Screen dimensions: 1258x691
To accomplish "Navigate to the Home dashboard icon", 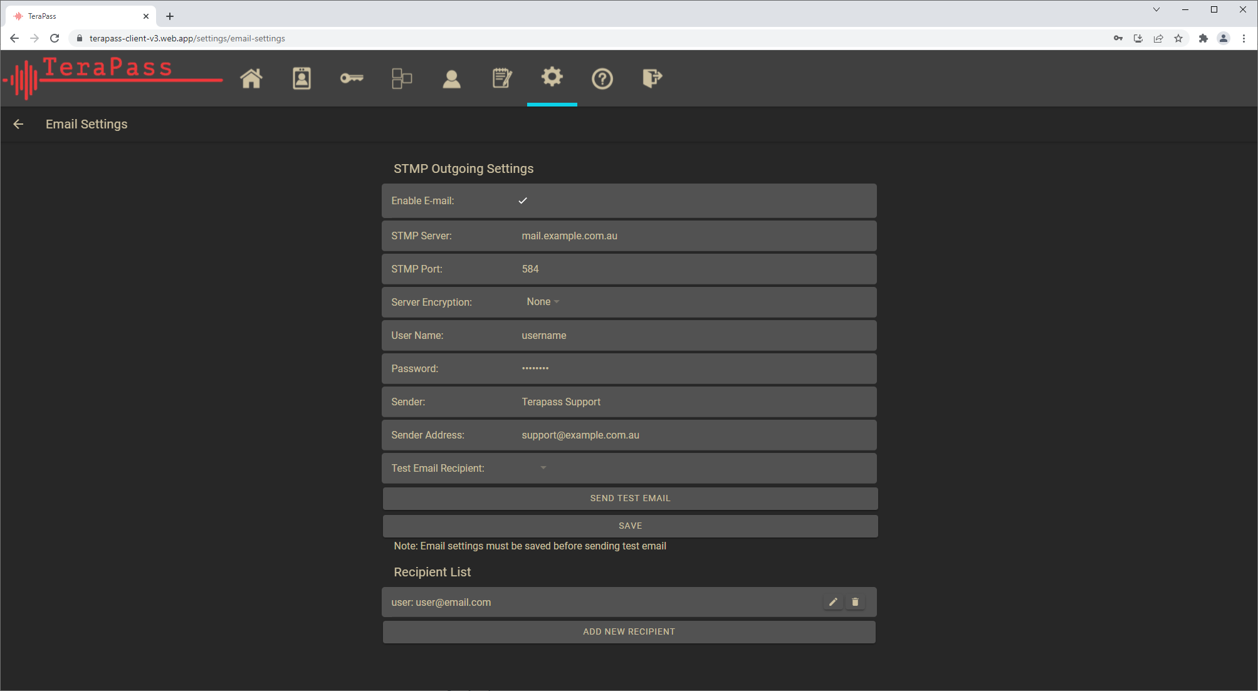I will (251, 78).
